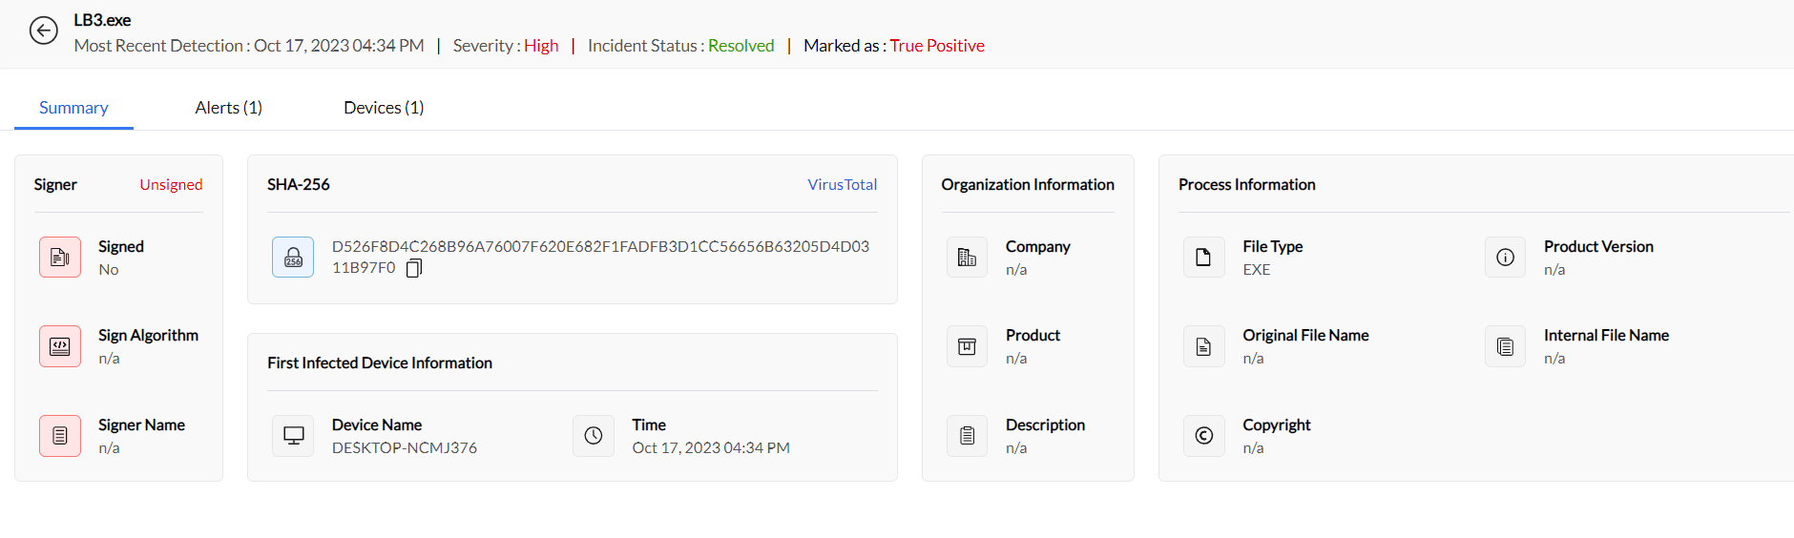
Task: Select the Summary tab
Action: point(73,108)
